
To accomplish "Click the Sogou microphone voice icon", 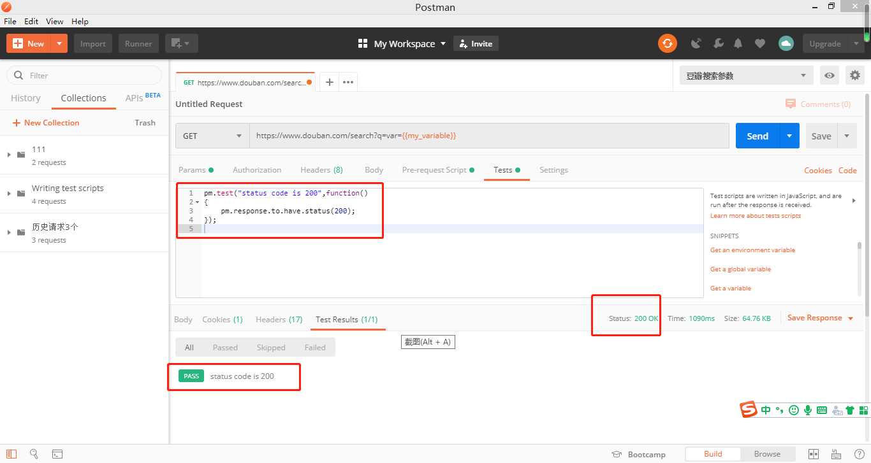I will tap(808, 410).
